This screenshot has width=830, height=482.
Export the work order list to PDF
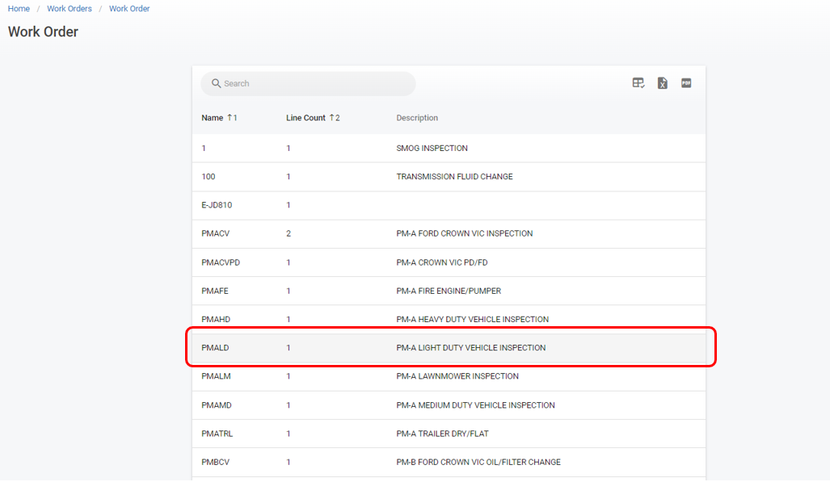685,82
